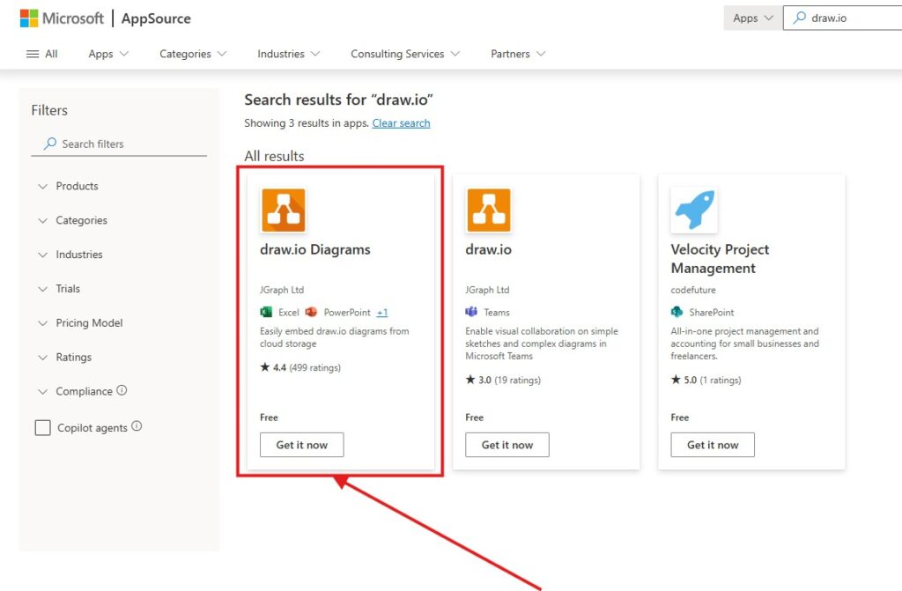902x591 pixels.
Task: Click the +1 more products link
Action: tap(382, 313)
